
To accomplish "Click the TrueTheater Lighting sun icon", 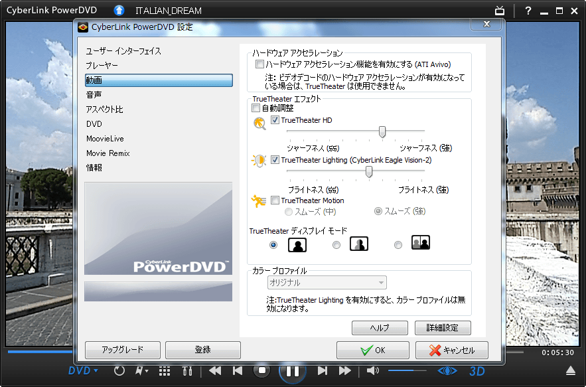I will click(x=259, y=161).
